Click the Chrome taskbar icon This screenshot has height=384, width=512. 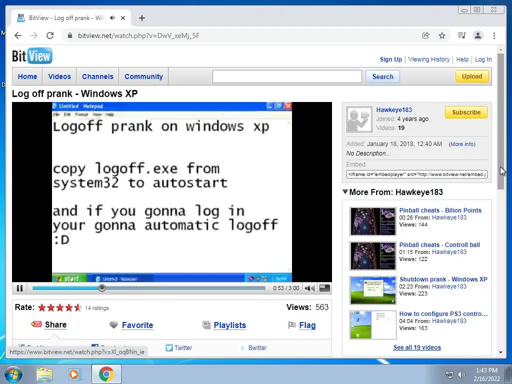tap(106, 374)
